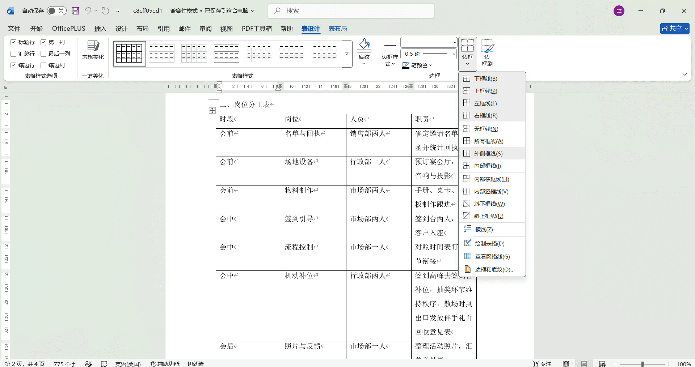Apply 内部框线 inside borders
Image resolution: width=695 pixels, height=367 pixels.
click(492, 166)
